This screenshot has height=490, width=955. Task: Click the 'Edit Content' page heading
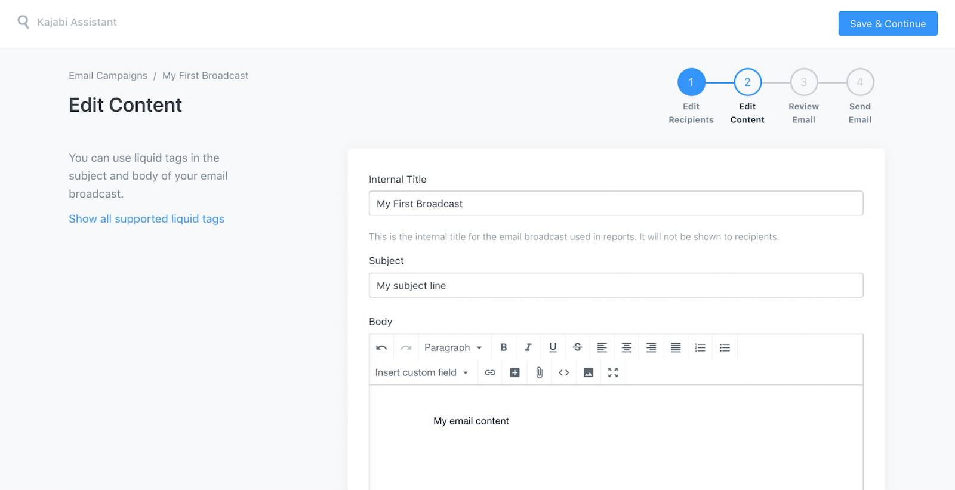[125, 105]
